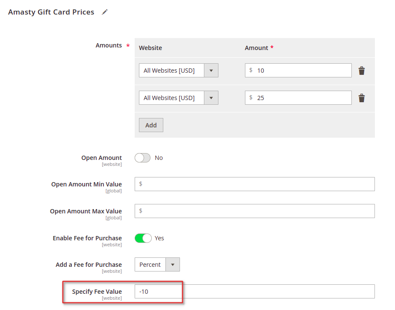Click the Amount column header
Image resolution: width=395 pixels, height=310 pixels.
coord(256,48)
